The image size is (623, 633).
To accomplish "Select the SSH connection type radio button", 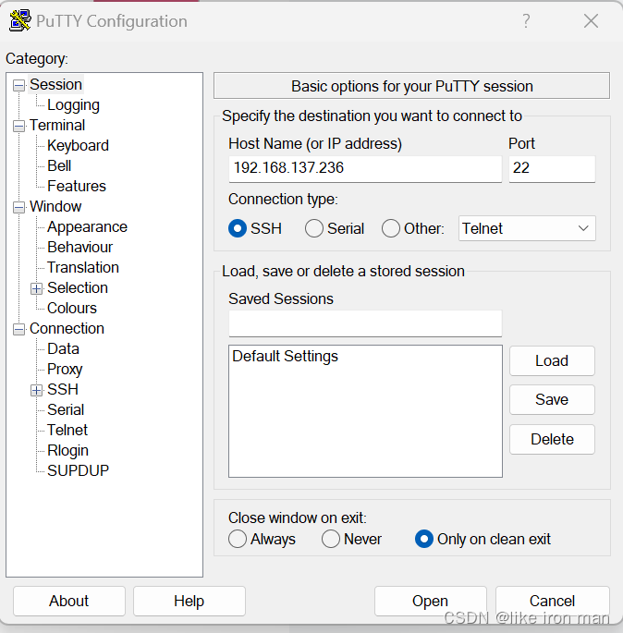I will [238, 228].
